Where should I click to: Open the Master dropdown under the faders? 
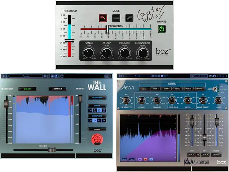[216, 154]
